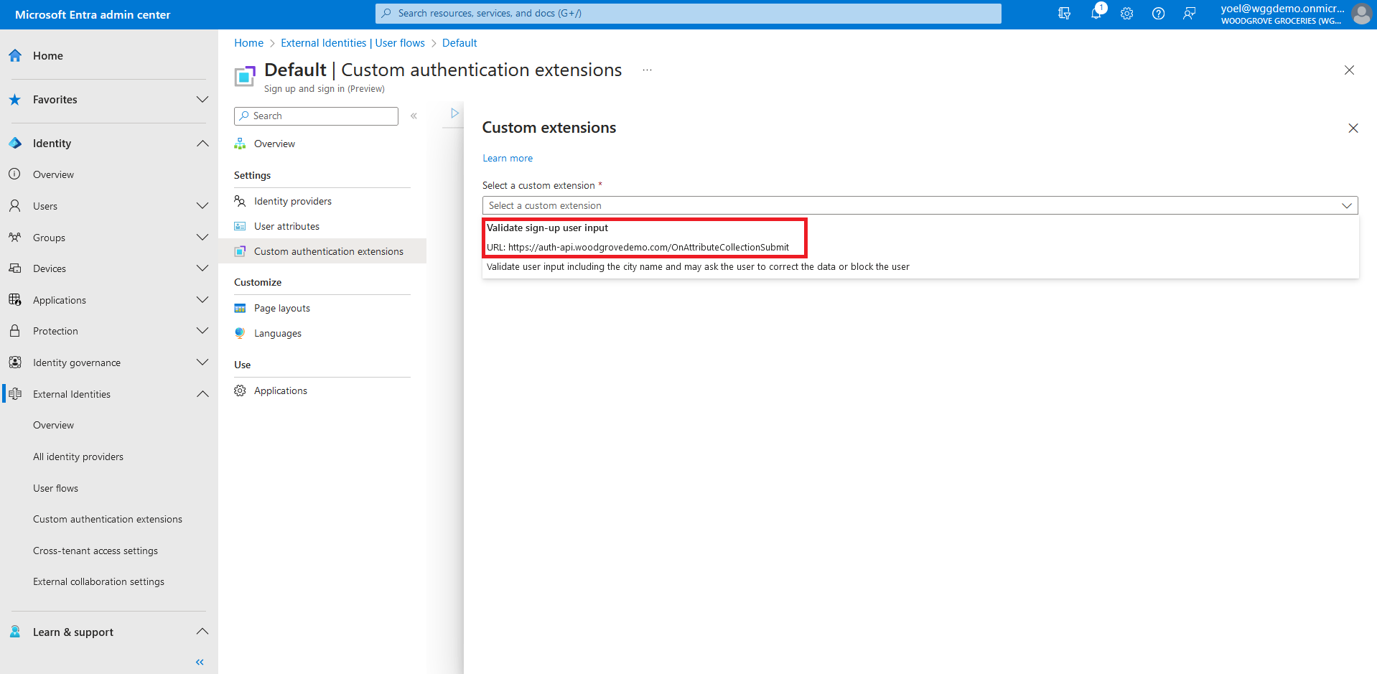
Task: Collapse the resource menu with double chevron
Action: pyautogui.click(x=414, y=116)
